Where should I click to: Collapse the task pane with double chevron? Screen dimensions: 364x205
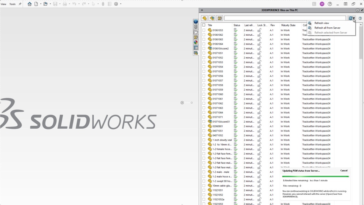click(x=202, y=10)
